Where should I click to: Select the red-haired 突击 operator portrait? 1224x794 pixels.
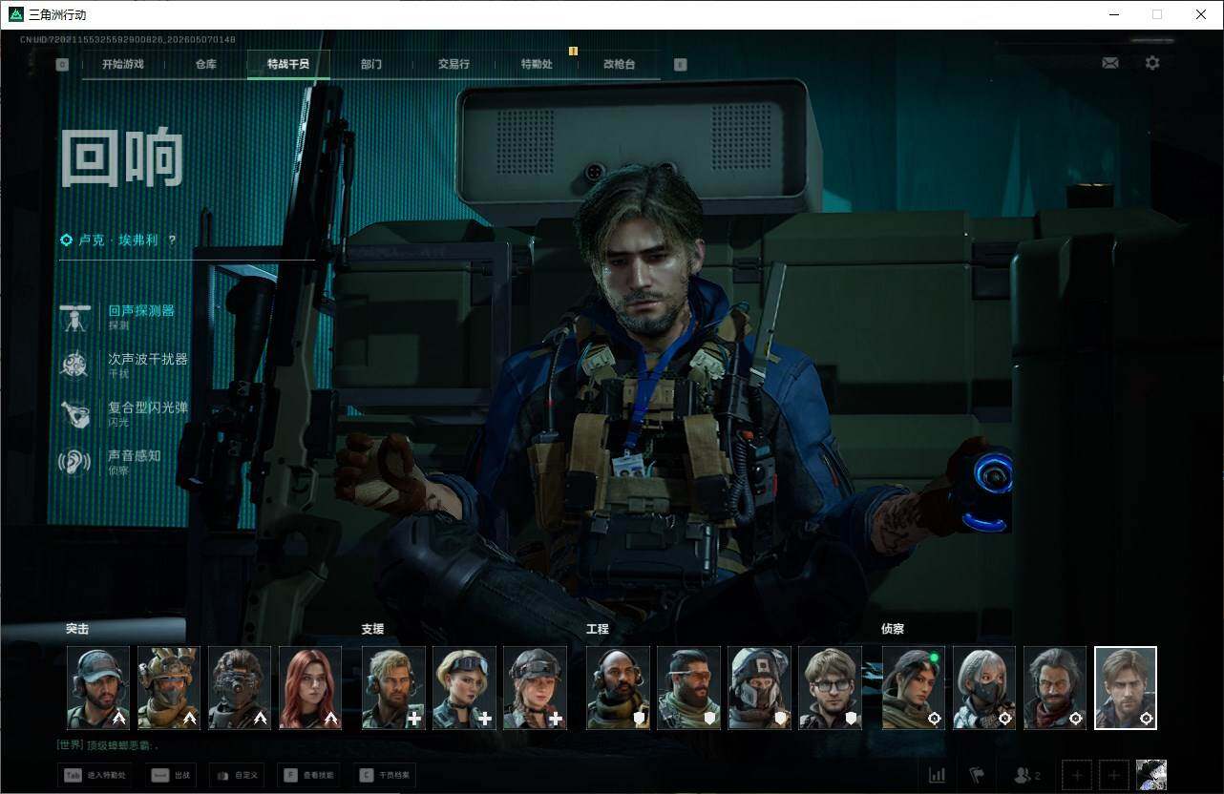coord(310,688)
